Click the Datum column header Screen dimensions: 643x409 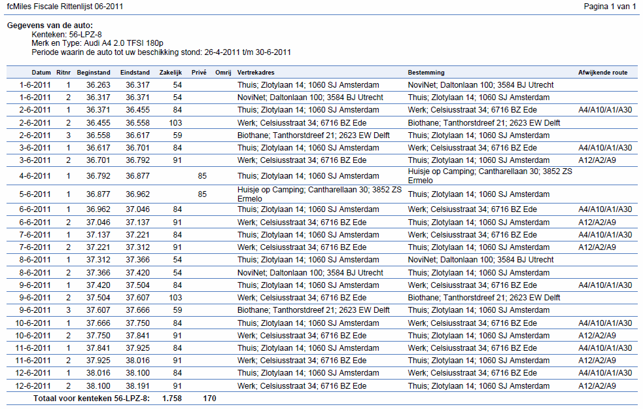pos(41,73)
